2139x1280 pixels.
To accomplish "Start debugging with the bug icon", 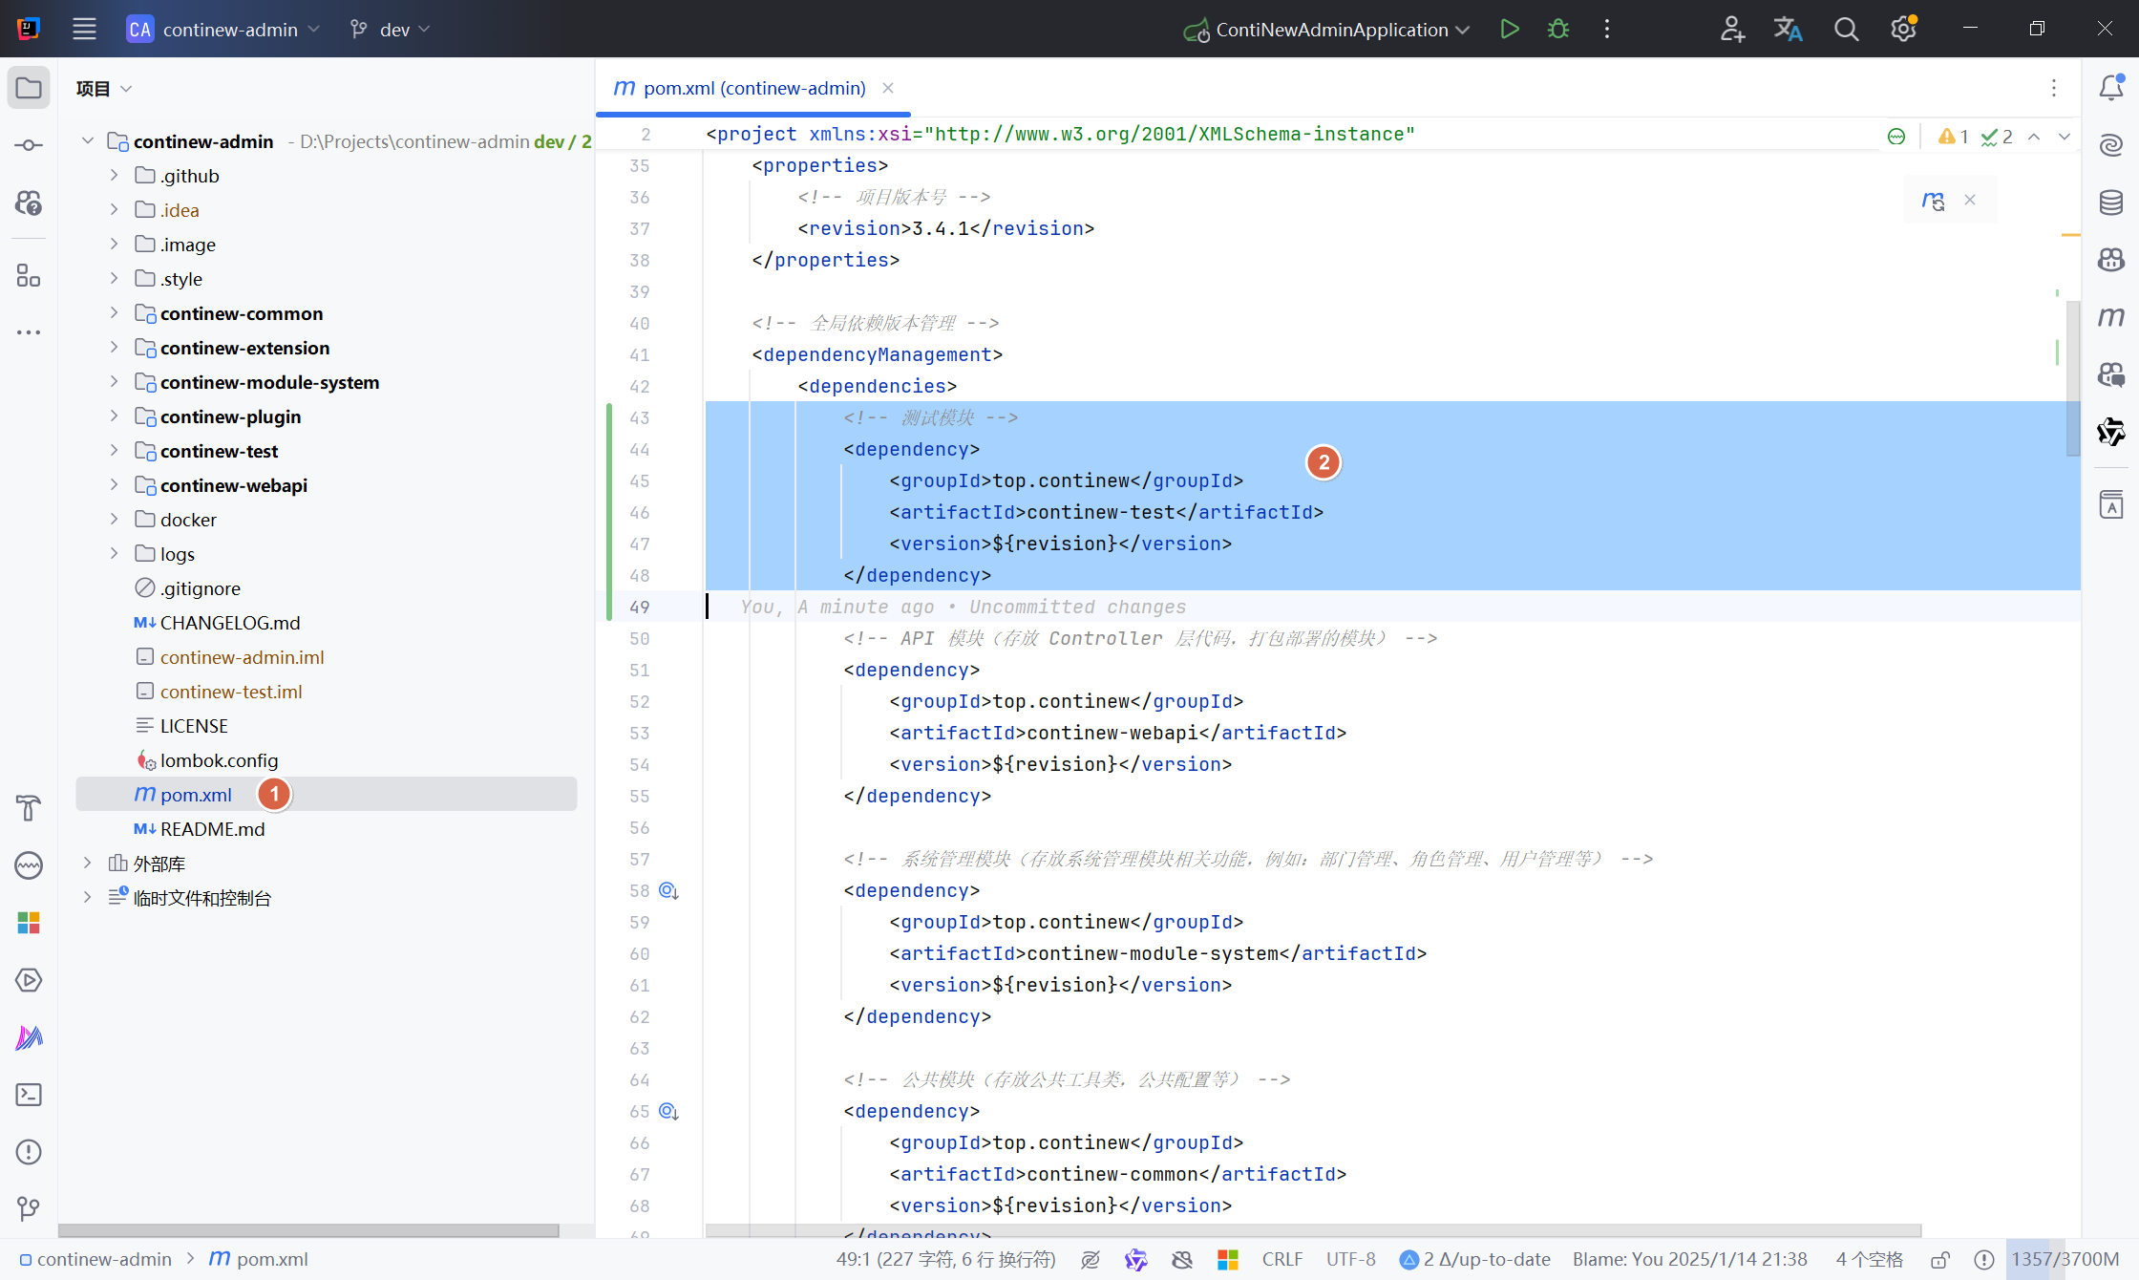I will click(x=1558, y=30).
